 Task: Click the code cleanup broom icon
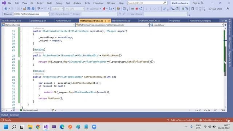pos(53,110)
